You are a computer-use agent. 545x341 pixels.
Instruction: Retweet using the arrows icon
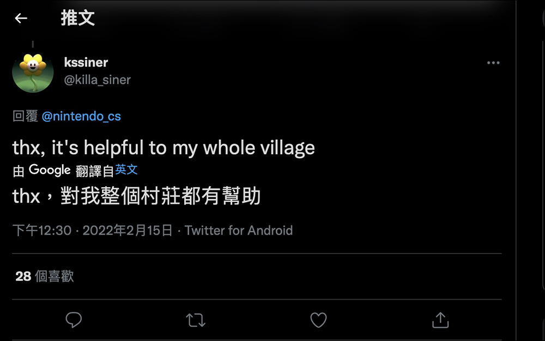pyautogui.click(x=196, y=320)
